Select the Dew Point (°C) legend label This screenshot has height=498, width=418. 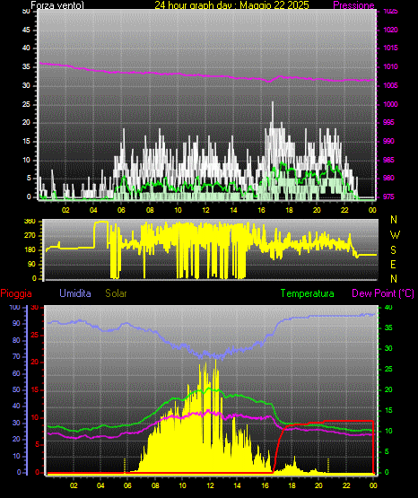coord(383,293)
